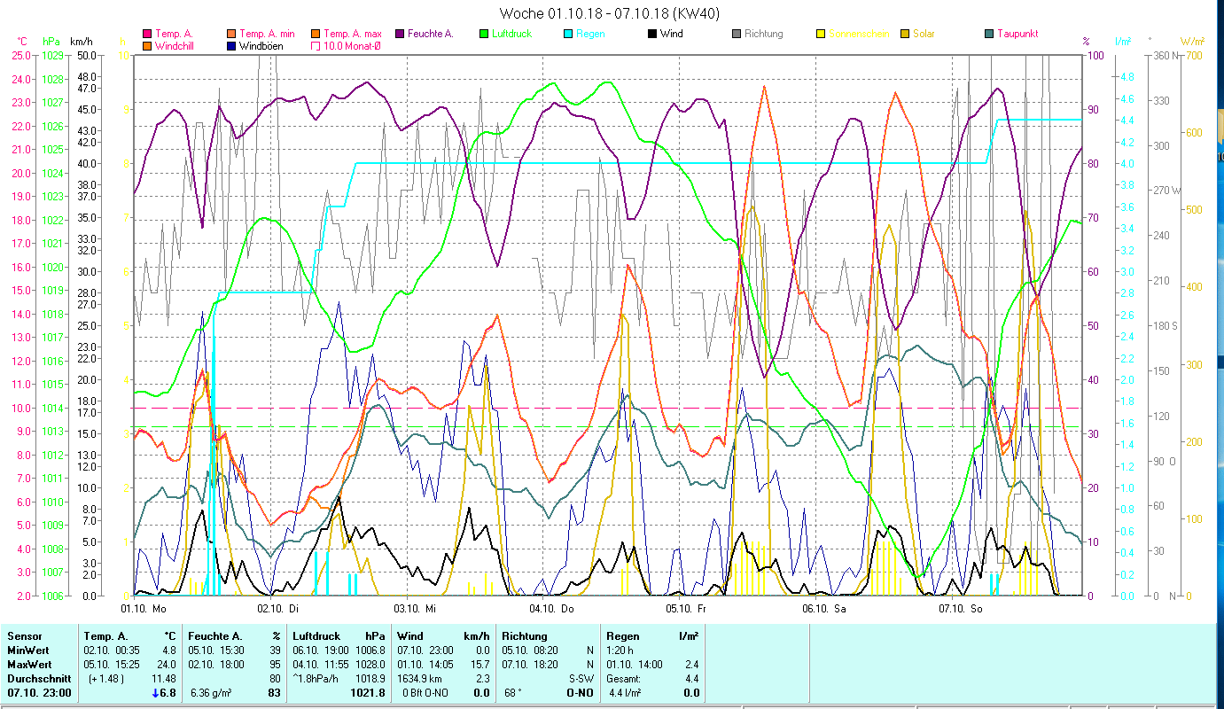1224x709 pixels.
Task: Click the humidity minimum time '05.10. 15:30'
Action: point(218,651)
